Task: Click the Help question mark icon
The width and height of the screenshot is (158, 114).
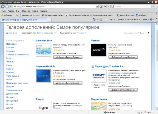Action: click(151, 19)
